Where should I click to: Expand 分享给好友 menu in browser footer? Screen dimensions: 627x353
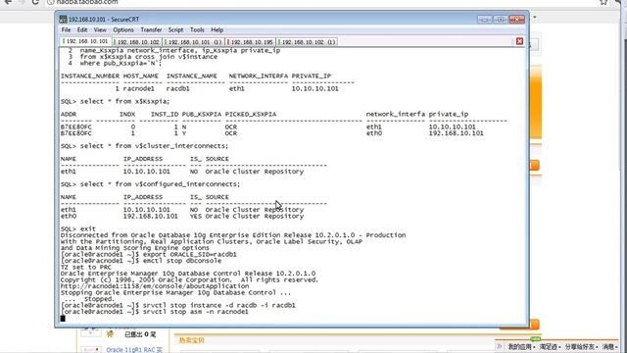click(581, 346)
